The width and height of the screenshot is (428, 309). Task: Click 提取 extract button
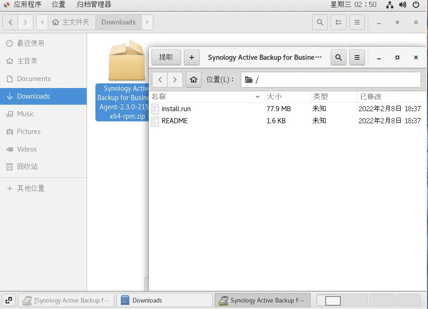click(166, 57)
